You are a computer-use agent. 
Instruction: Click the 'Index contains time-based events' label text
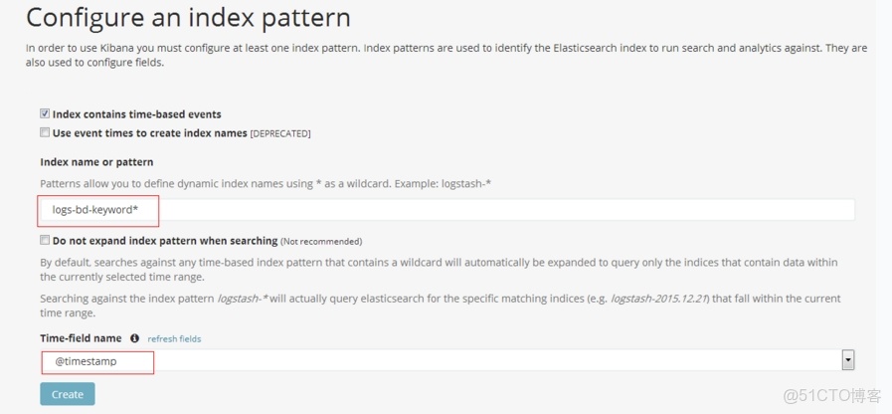tap(136, 114)
